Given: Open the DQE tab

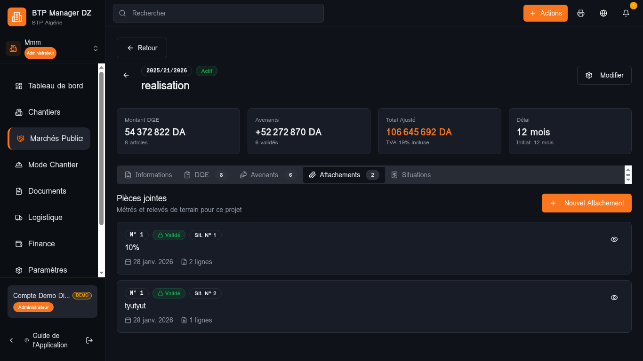Looking at the screenshot, I should [201, 174].
